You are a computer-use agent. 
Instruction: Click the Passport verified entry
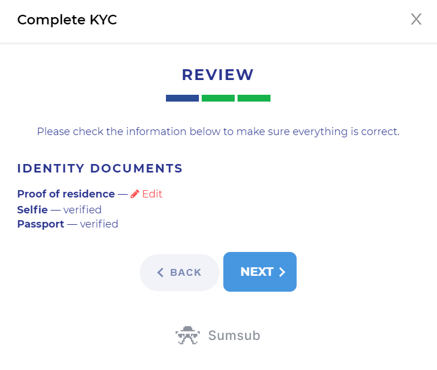[x=68, y=224]
